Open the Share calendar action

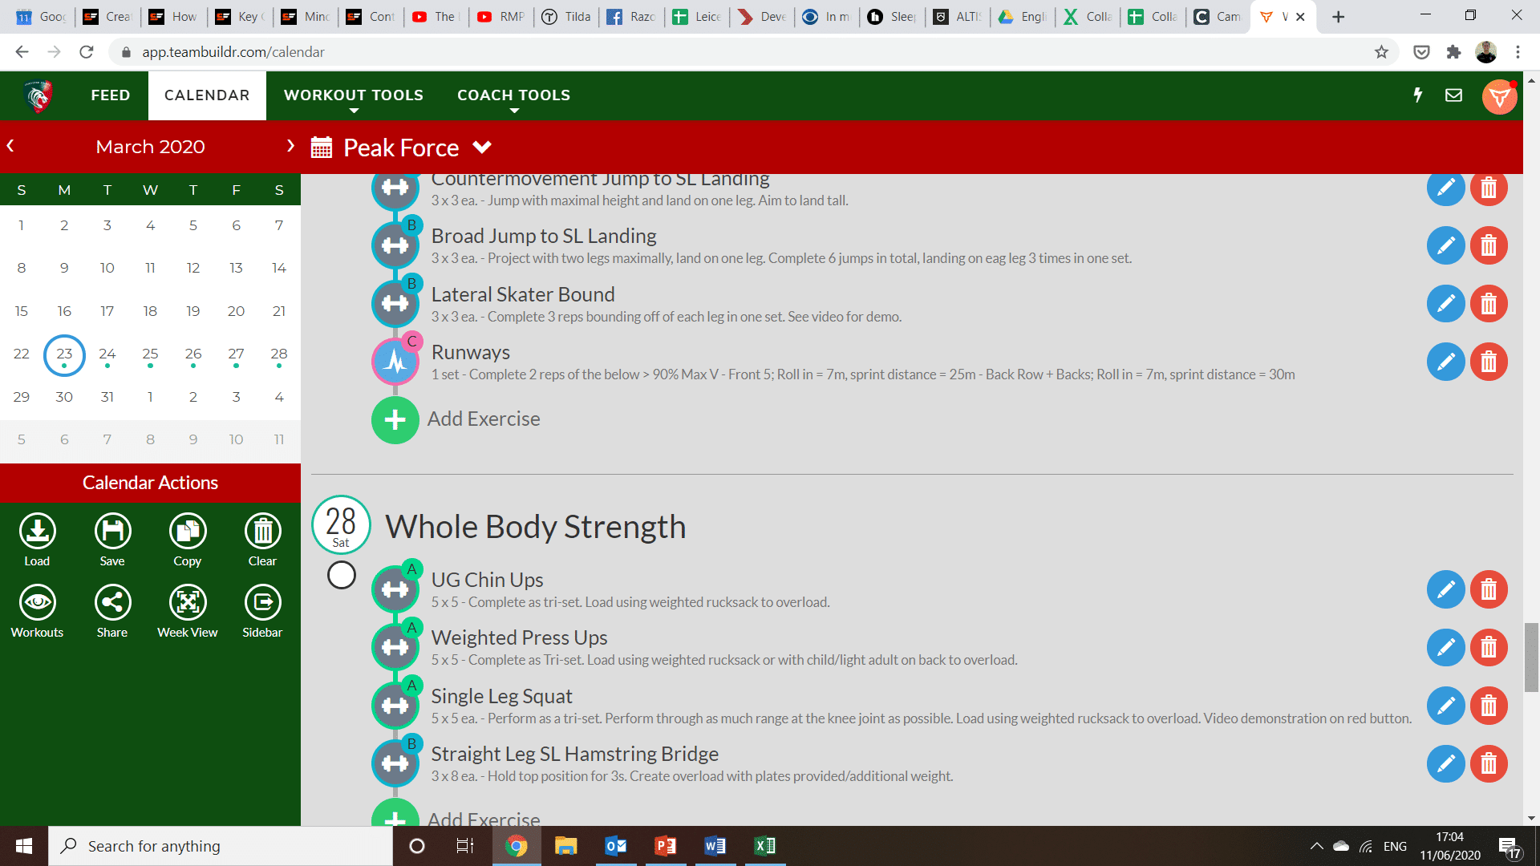click(x=112, y=603)
